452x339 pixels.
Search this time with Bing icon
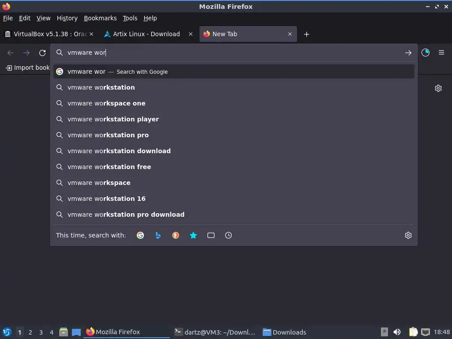(158, 235)
